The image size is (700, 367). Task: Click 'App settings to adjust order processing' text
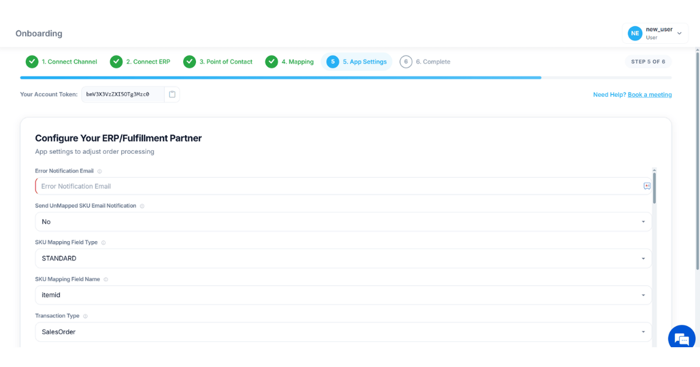point(94,151)
